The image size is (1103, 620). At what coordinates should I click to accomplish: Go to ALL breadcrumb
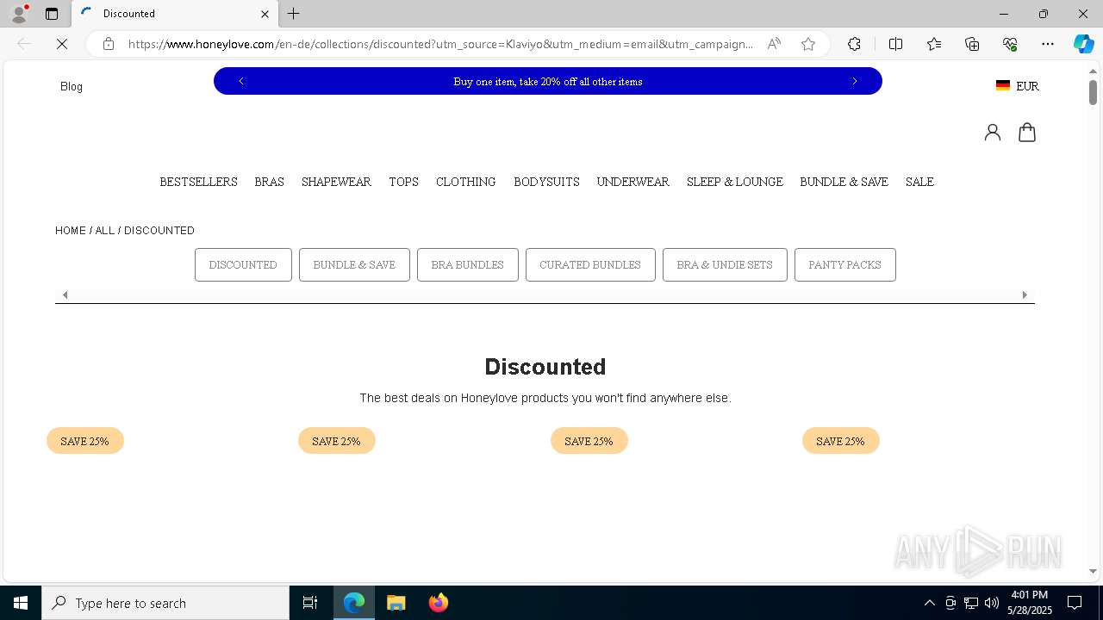click(104, 231)
